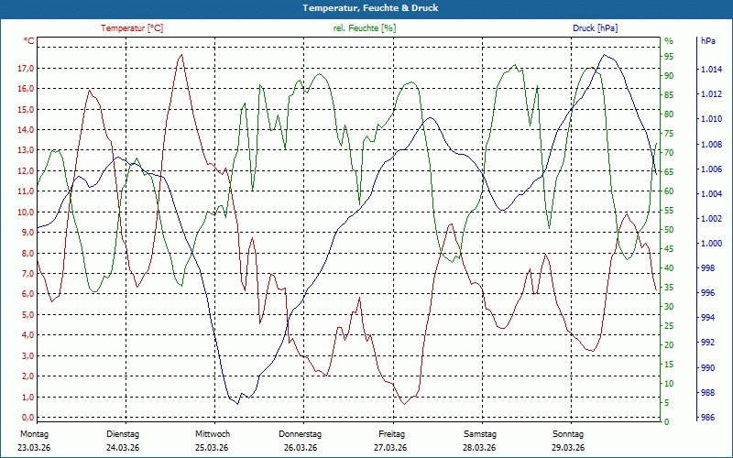Select the red 'Temperatur [°C]' legend label

[132, 28]
